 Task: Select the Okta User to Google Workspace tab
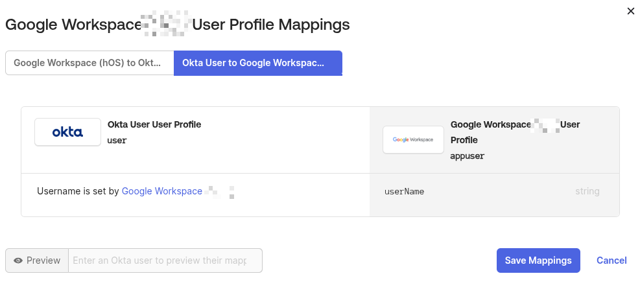coord(257,63)
